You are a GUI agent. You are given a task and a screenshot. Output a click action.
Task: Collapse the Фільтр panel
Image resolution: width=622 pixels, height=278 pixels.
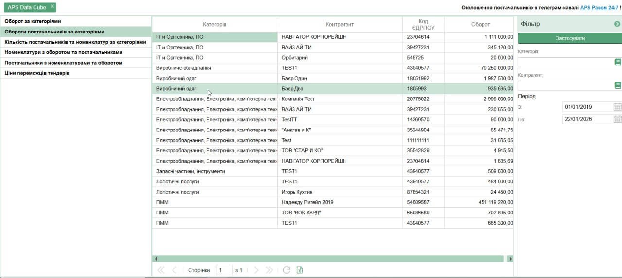click(617, 24)
